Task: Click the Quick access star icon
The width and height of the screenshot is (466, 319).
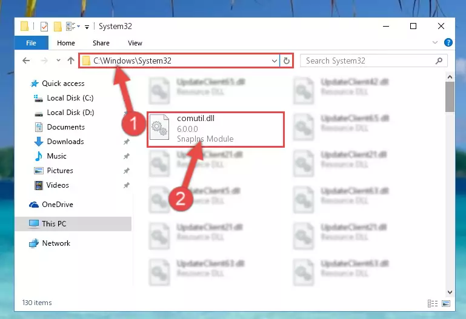Action: tap(35, 84)
